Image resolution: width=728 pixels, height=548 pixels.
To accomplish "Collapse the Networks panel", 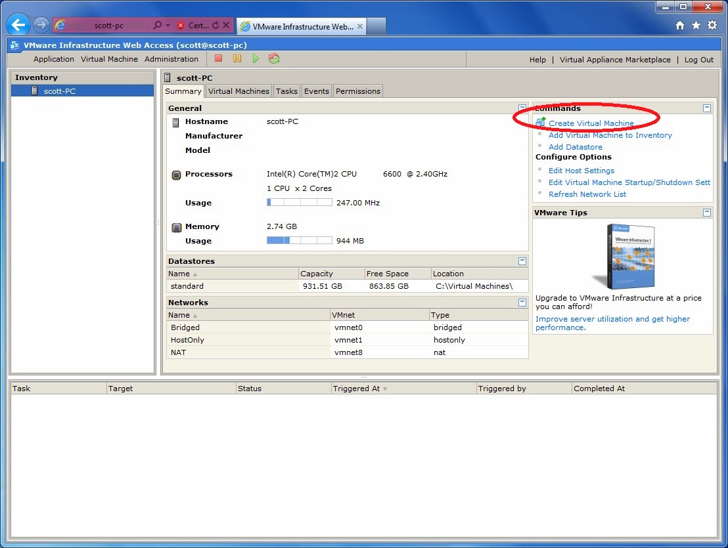I will click(522, 303).
